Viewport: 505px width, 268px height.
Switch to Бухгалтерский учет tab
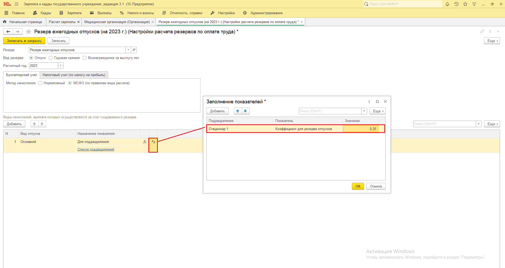(x=22, y=75)
